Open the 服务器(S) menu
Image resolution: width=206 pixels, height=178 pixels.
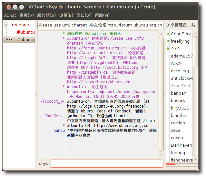pyautogui.click(x=46, y=15)
